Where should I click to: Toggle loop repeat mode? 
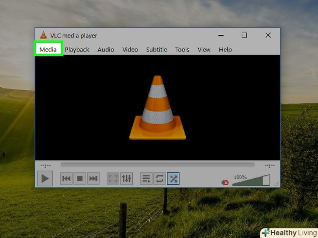pyautogui.click(x=159, y=179)
